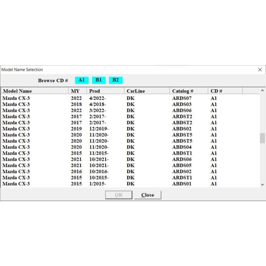266x266 pixels.
Task: Click the B1 browse CD button
Action: pyautogui.click(x=99, y=80)
